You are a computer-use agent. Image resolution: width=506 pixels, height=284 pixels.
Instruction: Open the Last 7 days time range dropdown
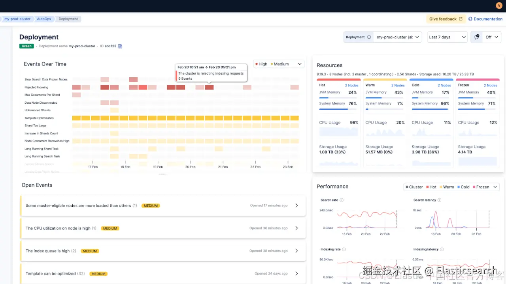point(447,37)
